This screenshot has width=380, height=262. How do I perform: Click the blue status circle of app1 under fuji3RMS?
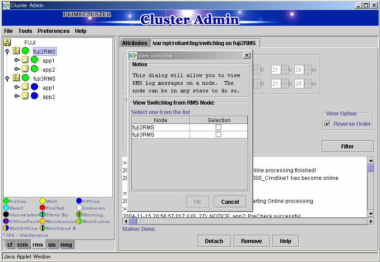coord(35,87)
